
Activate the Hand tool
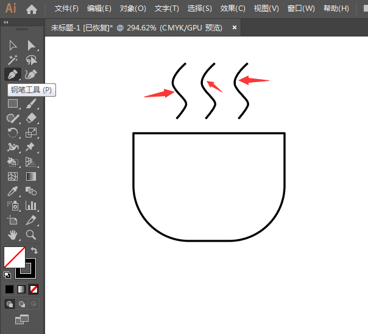click(12, 234)
